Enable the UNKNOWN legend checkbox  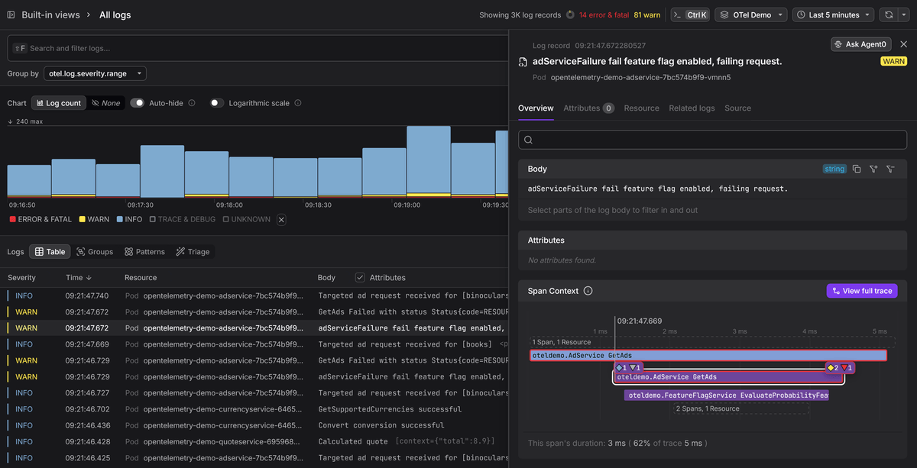246,219
